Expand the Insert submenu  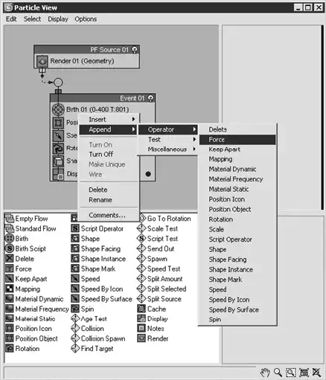tap(109, 120)
